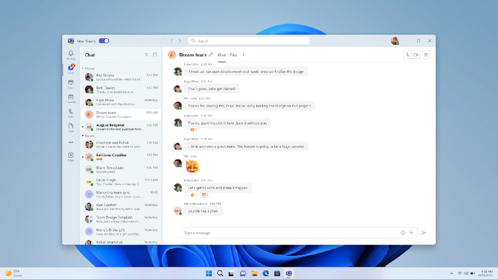The image size is (498, 280).
Task: Click the Type a message field
Action: [287, 233]
